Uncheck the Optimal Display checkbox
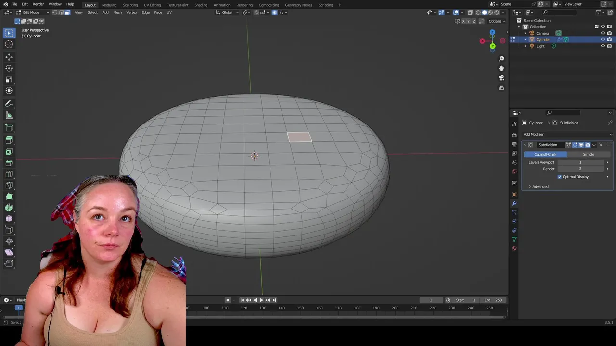The image size is (616, 346). coord(560,177)
